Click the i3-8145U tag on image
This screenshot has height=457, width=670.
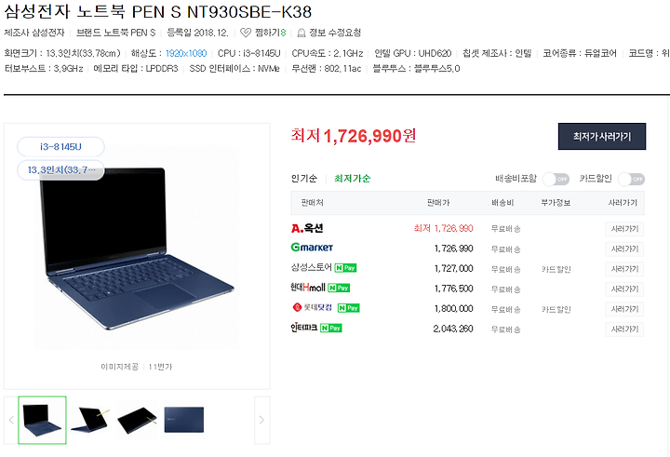pyautogui.click(x=60, y=147)
